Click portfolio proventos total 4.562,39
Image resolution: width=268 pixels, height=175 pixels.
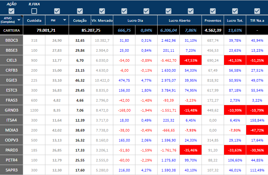click(x=213, y=30)
